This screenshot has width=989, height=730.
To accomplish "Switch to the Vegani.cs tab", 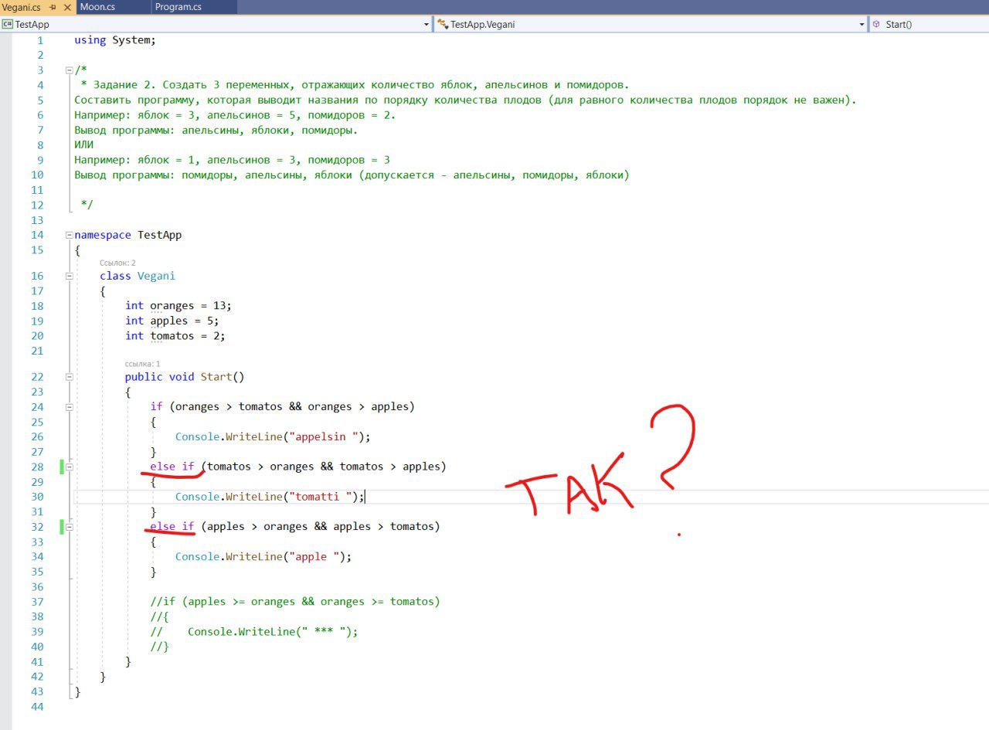I will click(x=22, y=7).
